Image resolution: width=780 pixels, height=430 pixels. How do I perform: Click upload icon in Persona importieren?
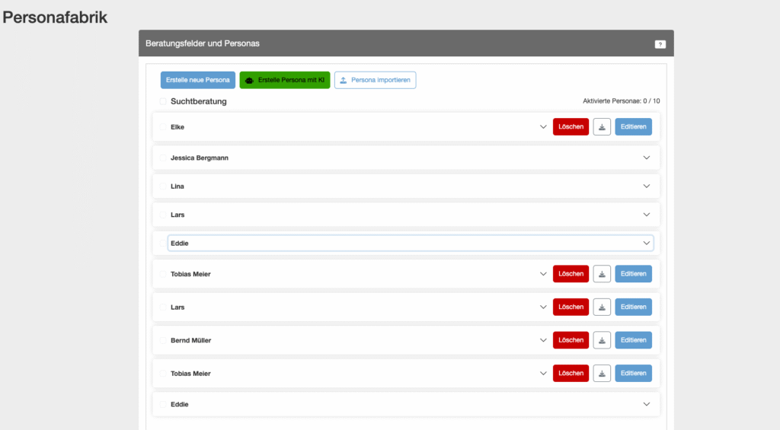(344, 80)
